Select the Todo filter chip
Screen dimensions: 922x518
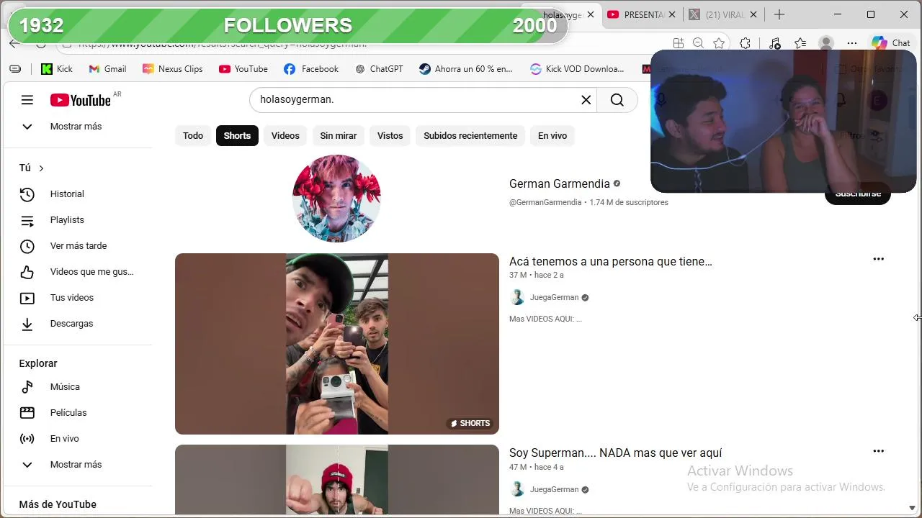pos(193,136)
